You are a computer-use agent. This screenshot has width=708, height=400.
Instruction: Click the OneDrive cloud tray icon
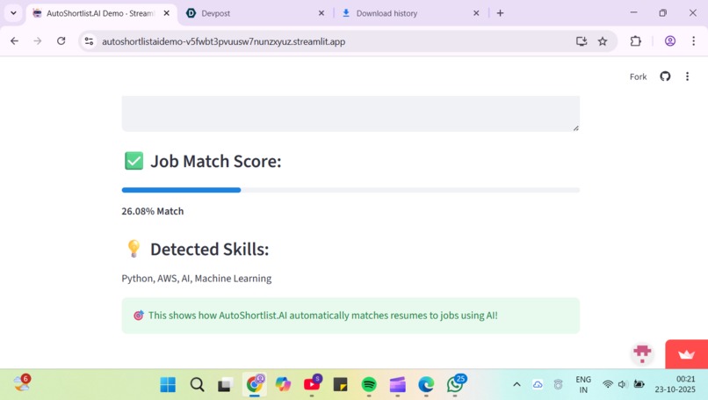tap(538, 385)
